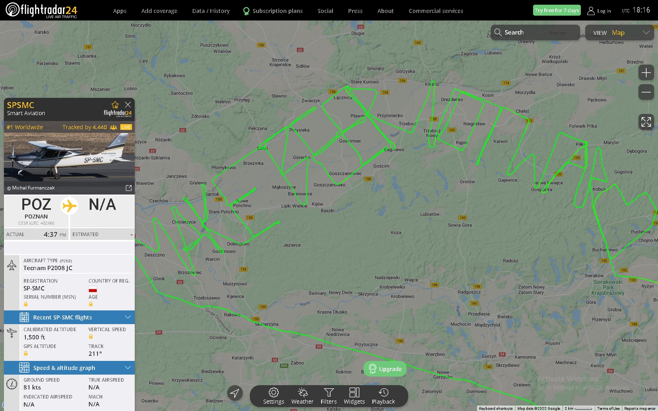The height and width of the screenshot is (411, 658).
Task: Click the flight Search field
Action: pos(535,32)
